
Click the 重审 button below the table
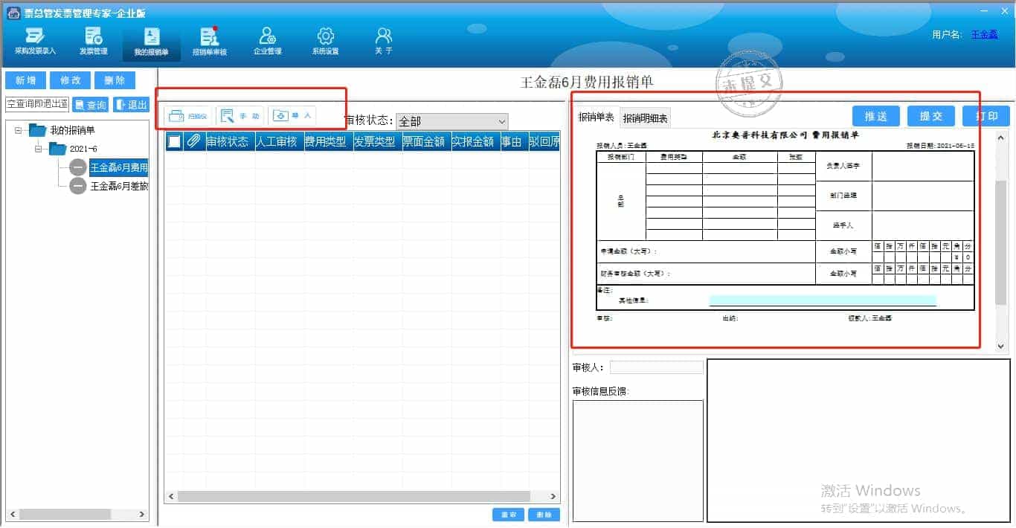[x=508, y=515]
